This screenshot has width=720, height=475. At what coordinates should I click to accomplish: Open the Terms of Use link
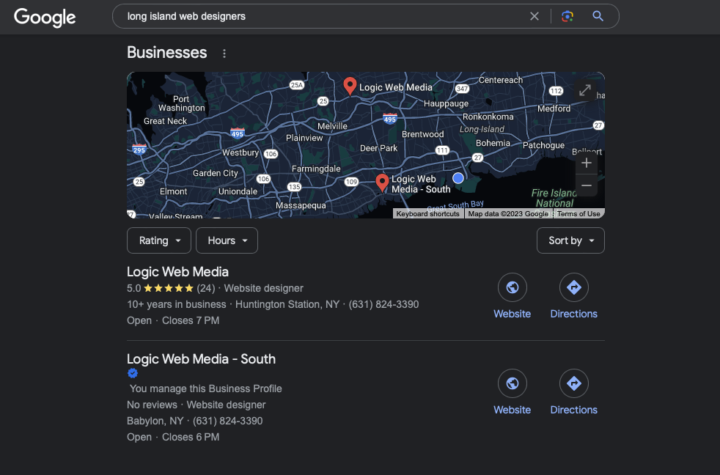click(578, 213)
